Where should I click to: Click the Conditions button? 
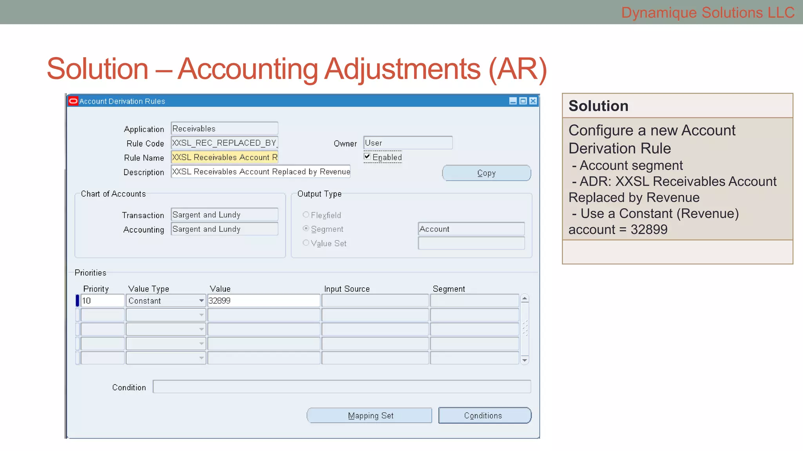click(485, 415)
